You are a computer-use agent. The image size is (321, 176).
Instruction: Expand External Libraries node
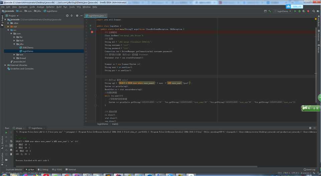[5, 65]
